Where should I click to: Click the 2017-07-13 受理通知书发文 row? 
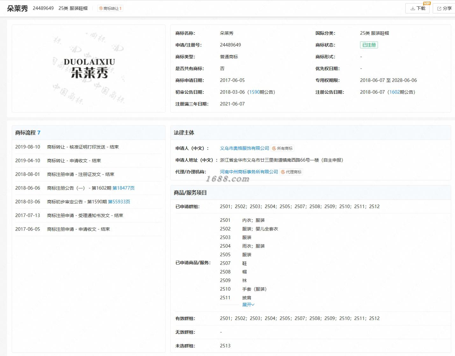(89, 215)
